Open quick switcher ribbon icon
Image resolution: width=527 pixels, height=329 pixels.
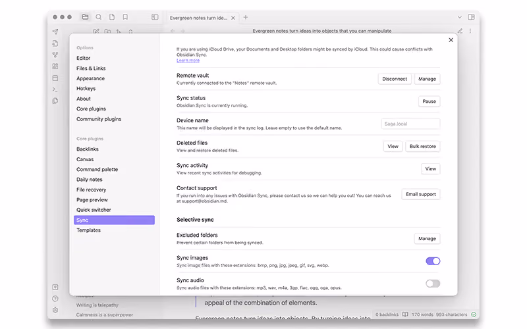coord(55,43)
